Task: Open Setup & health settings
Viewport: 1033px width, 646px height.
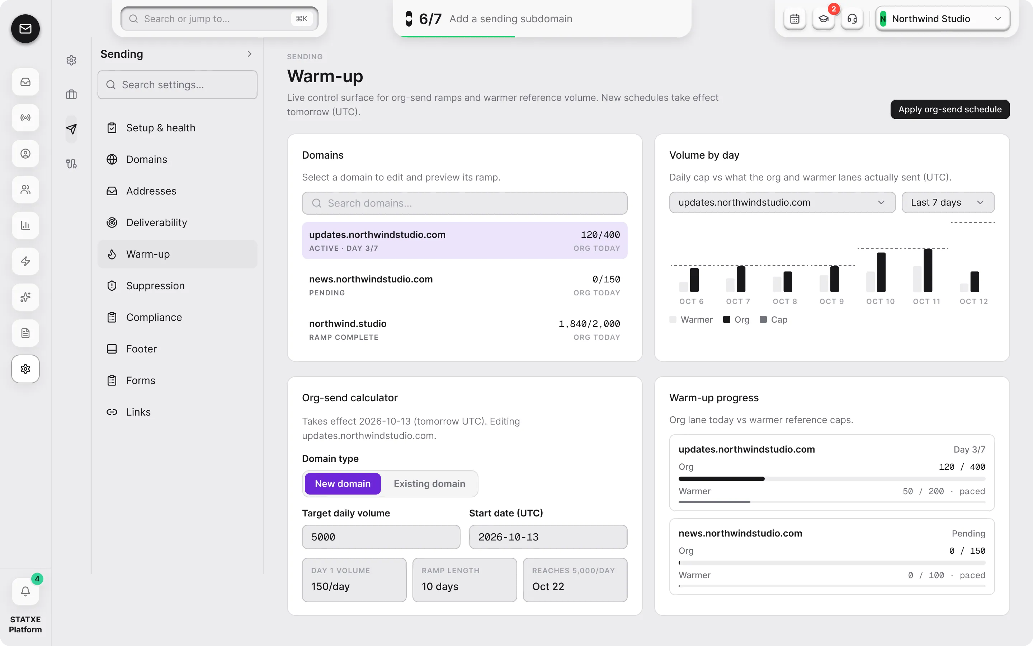Action: coord(177,128)
